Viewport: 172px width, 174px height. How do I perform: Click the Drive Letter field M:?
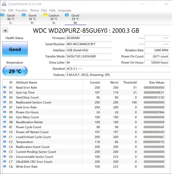click(x=89, y=63)
